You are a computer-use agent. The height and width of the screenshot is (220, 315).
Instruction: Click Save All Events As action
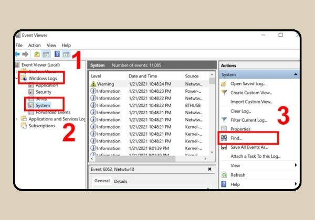249,147
